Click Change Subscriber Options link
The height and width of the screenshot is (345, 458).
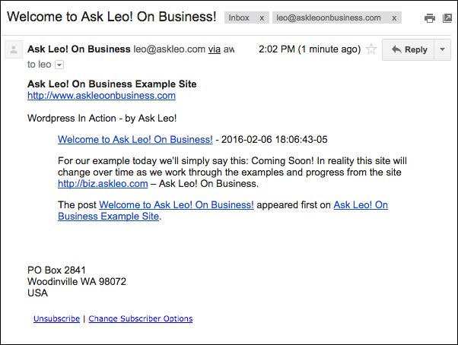141,318
